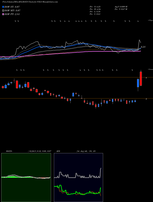
Task: Click the 'DOW ST: 3.07' label
Action: tap(12, 7)
